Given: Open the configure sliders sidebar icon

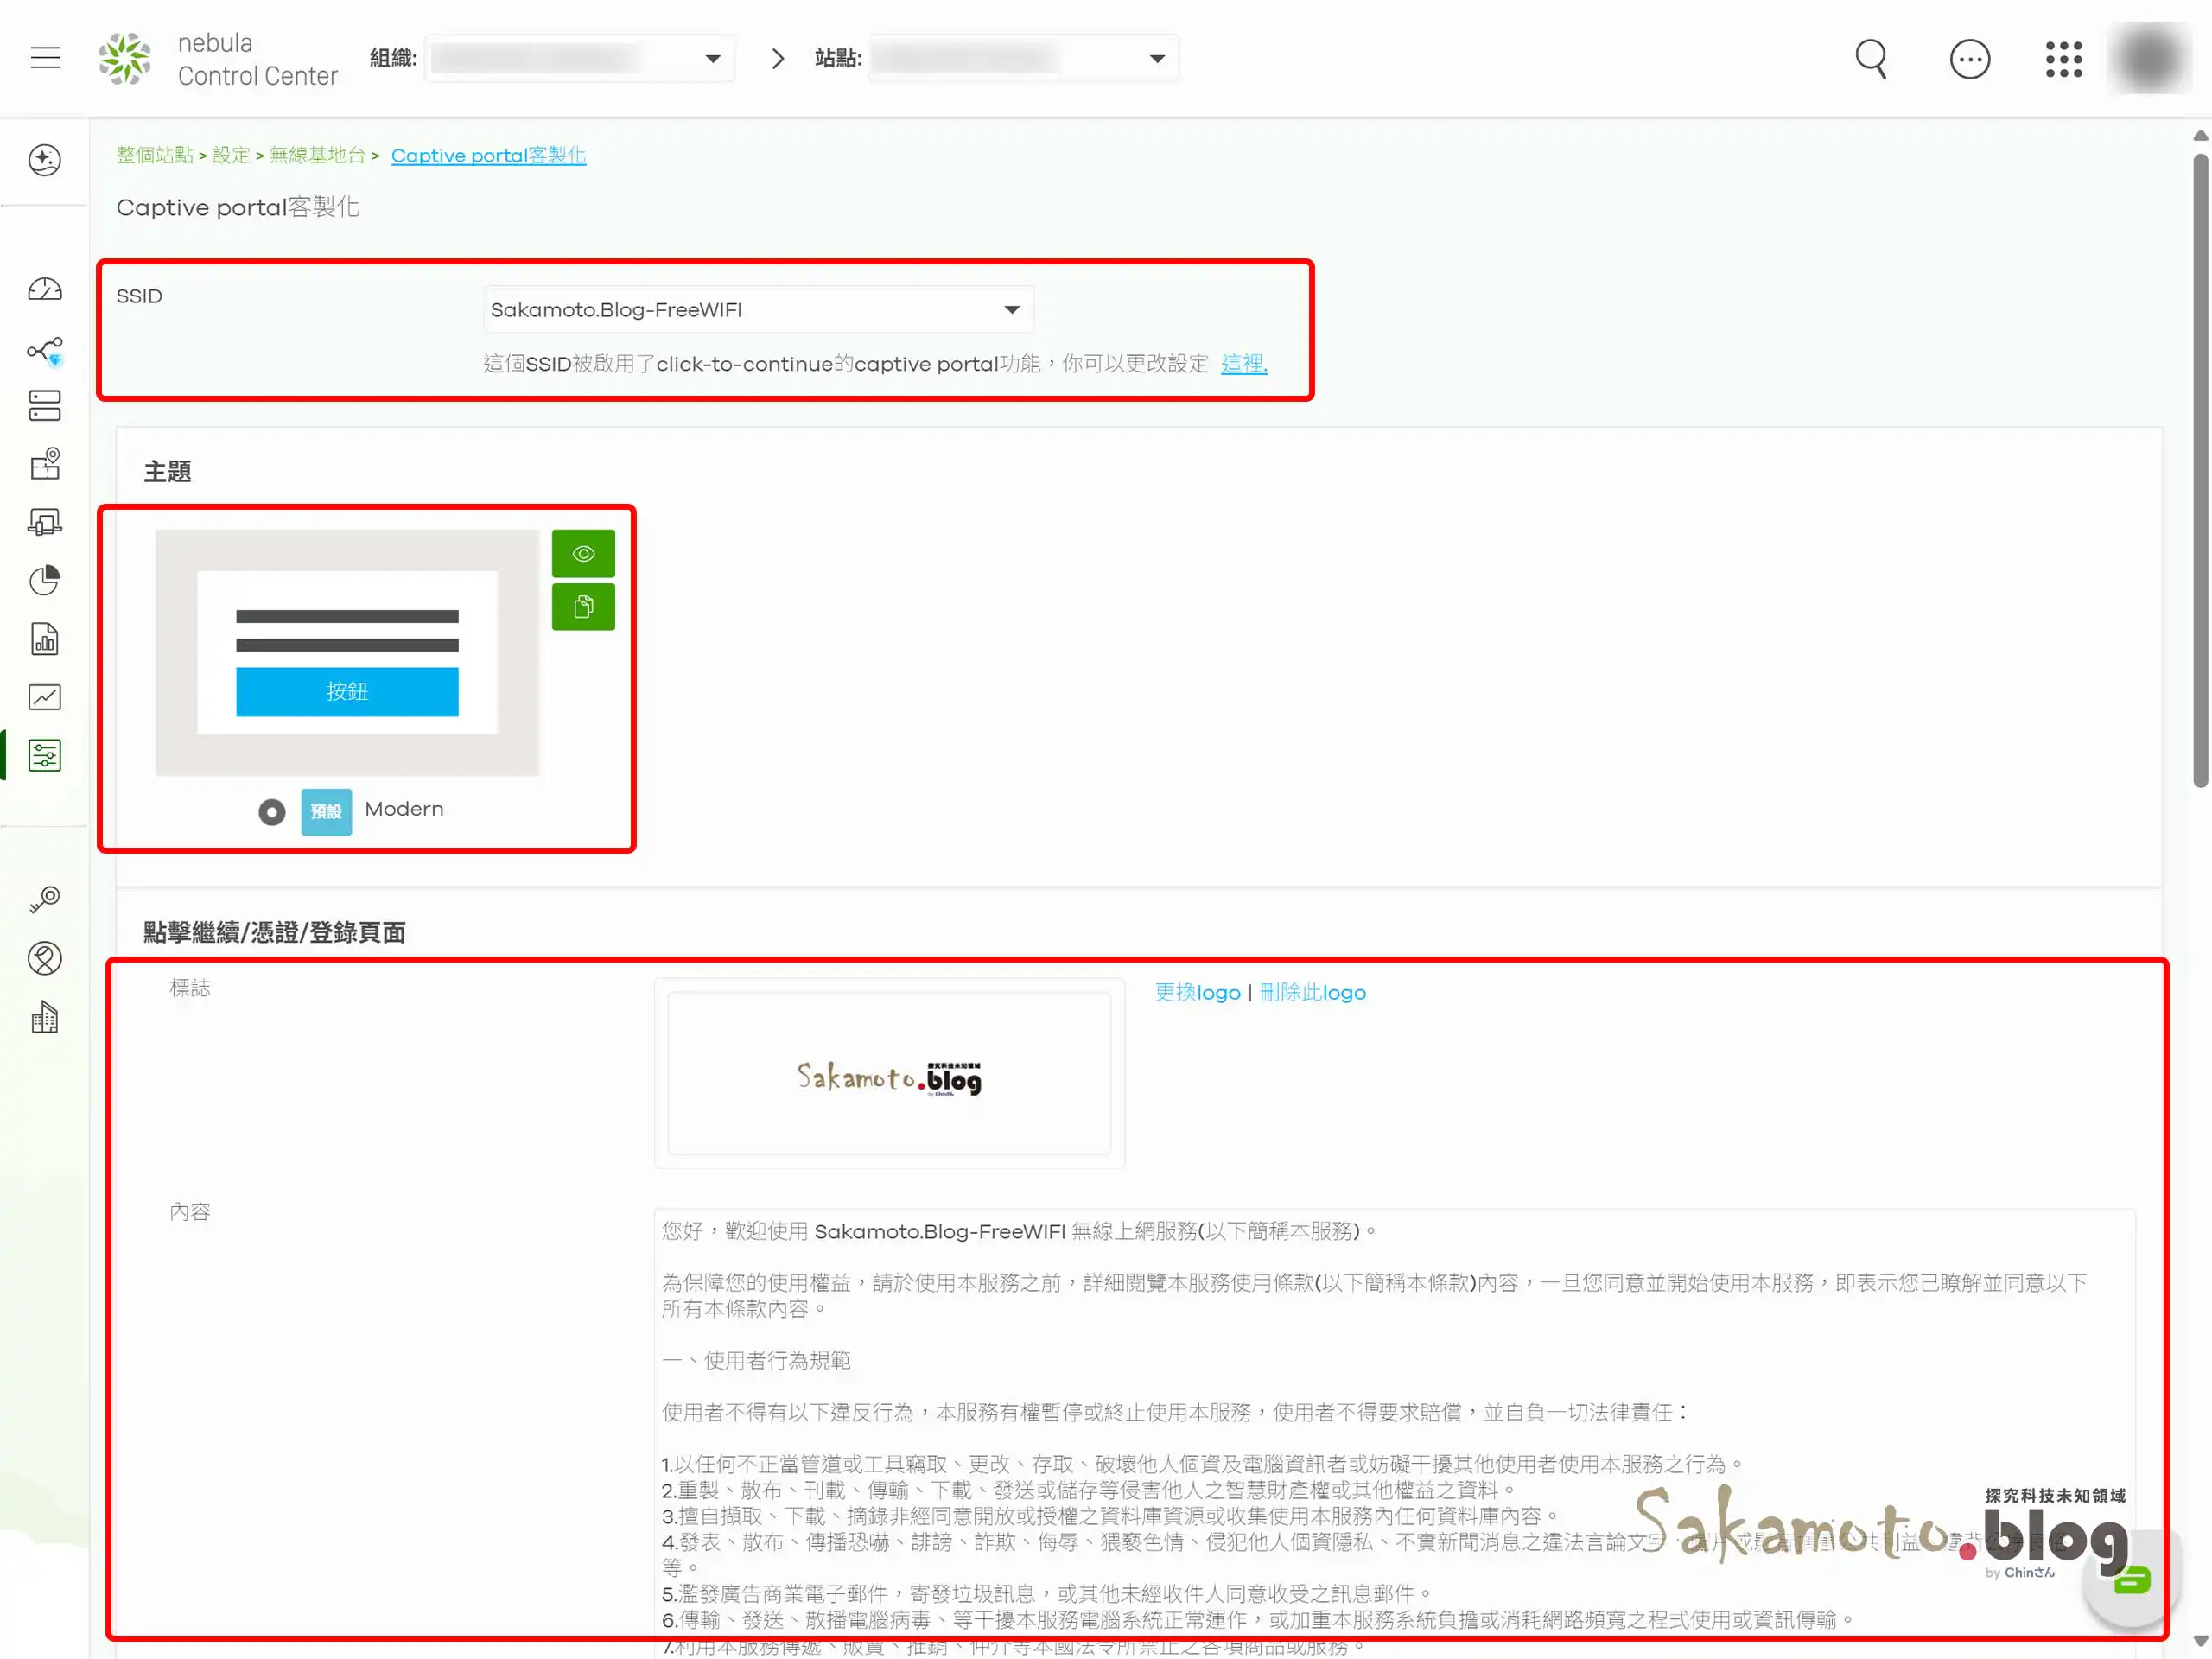Looking at the screenshot, I should [45, 755].
